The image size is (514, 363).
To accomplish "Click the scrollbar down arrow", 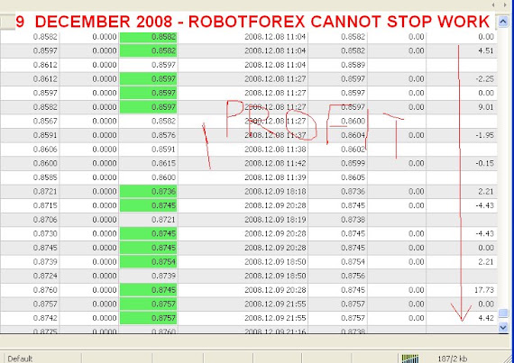I will tap(503, 327).
